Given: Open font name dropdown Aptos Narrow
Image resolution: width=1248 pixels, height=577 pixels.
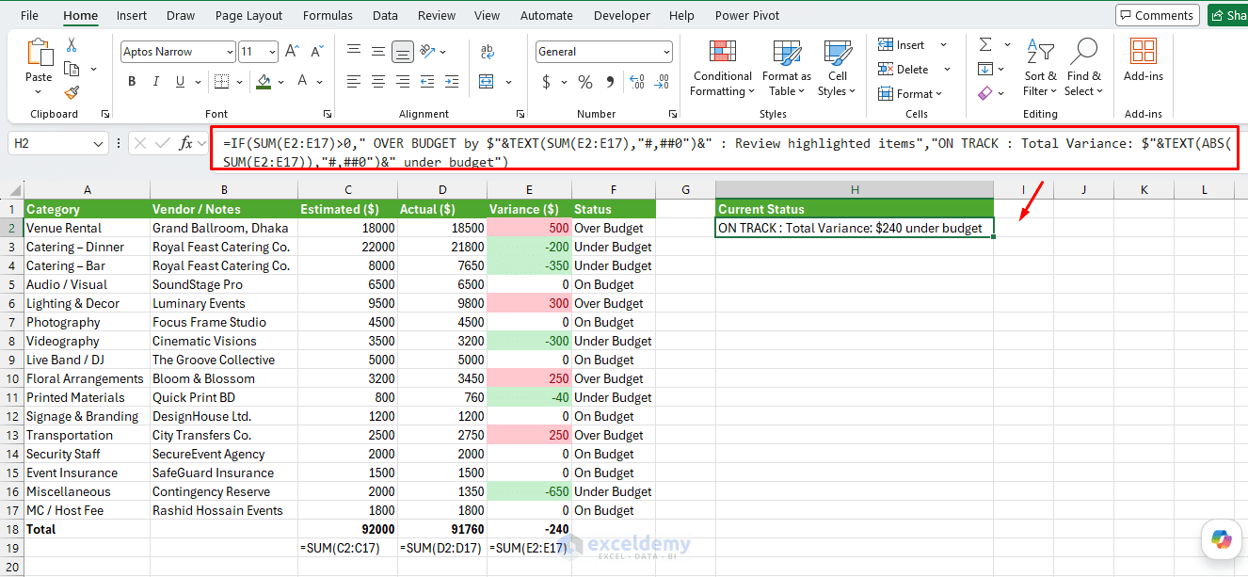Looking at the screenshot, I should pyautogui.click(x=229, y=52).
